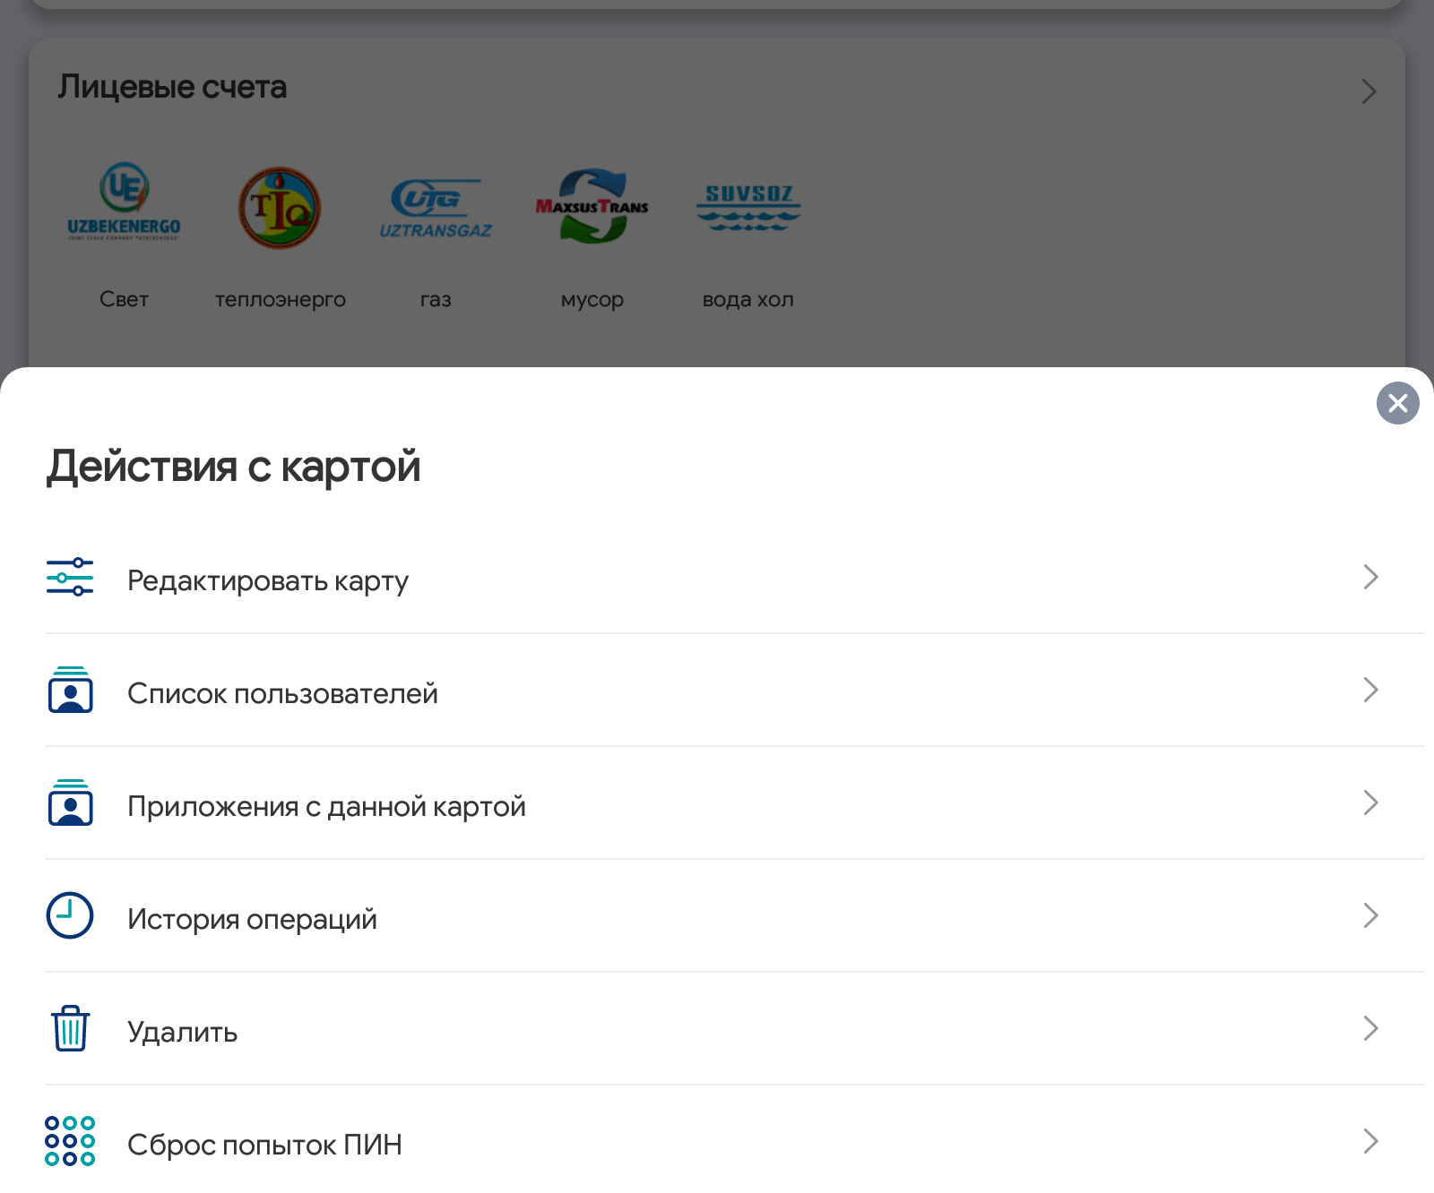This screenshot has width=1434, height=1193.
Task: Open arrow next to Редактировать карту
Action: coord(1369,578)
